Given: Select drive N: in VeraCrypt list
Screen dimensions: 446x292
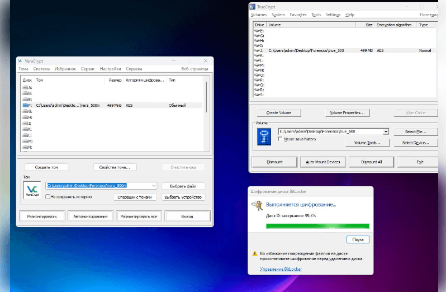Looking at the screenshot, I should pyautogui.click(x=112, y=147).
